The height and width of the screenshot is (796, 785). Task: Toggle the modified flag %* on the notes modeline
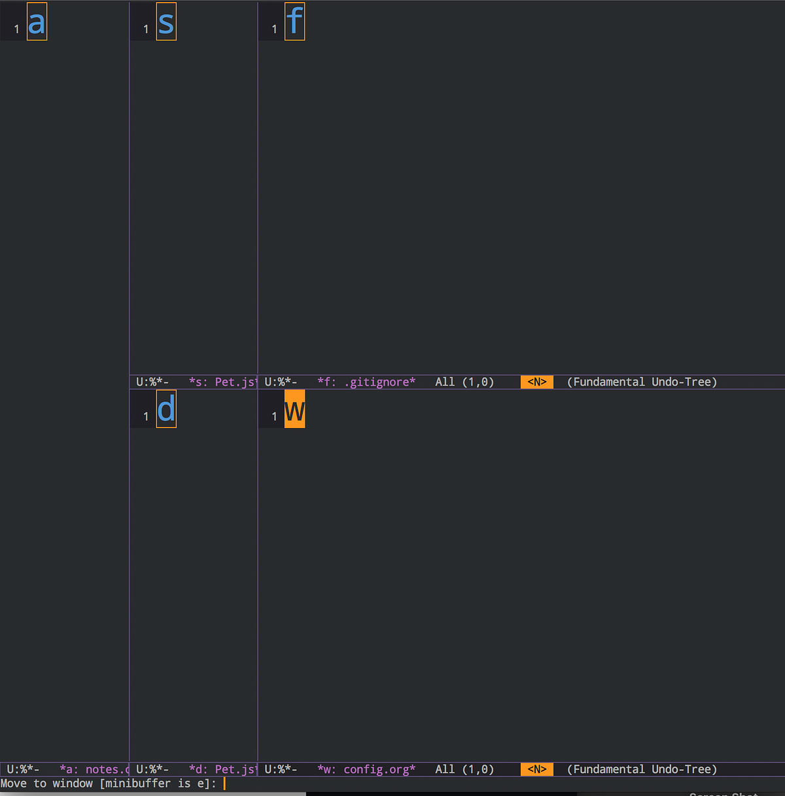[x=24, y=769]
